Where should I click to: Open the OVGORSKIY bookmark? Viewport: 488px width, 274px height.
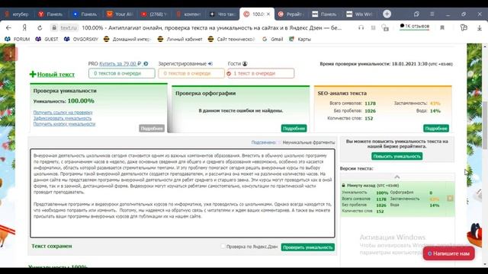point(81,39)
